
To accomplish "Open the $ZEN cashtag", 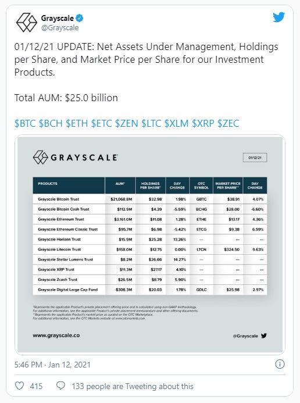I will [127, 123].
